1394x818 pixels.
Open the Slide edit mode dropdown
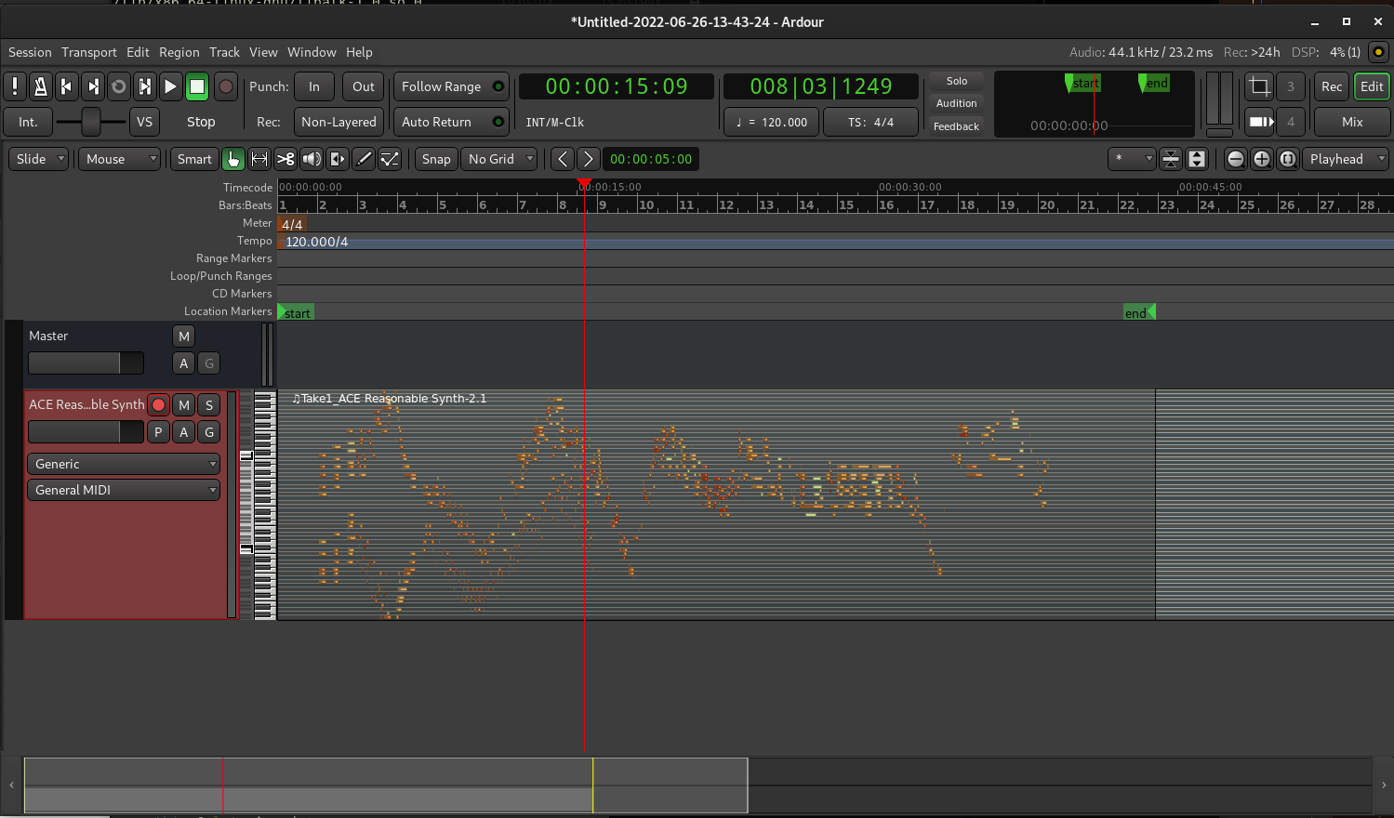click(x=40, y=159)
